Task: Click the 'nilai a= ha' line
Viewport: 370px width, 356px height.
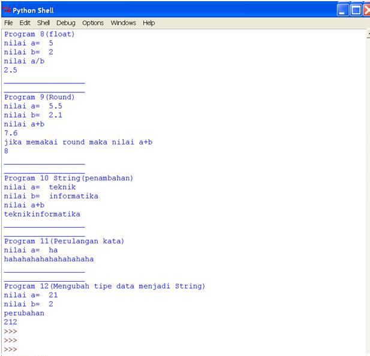Action: click(x=31, y=250)
